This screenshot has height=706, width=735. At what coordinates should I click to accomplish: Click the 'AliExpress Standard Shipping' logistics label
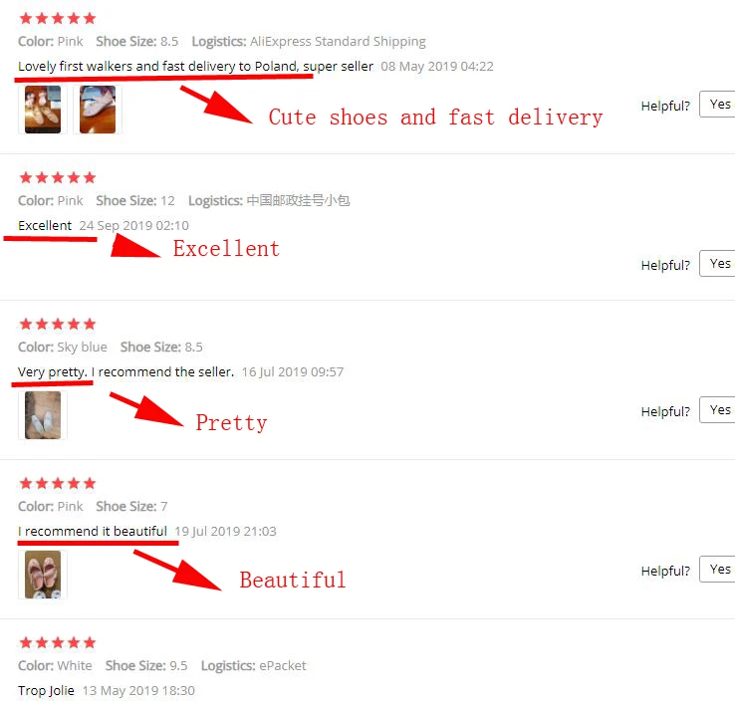(x=338, y=41)
